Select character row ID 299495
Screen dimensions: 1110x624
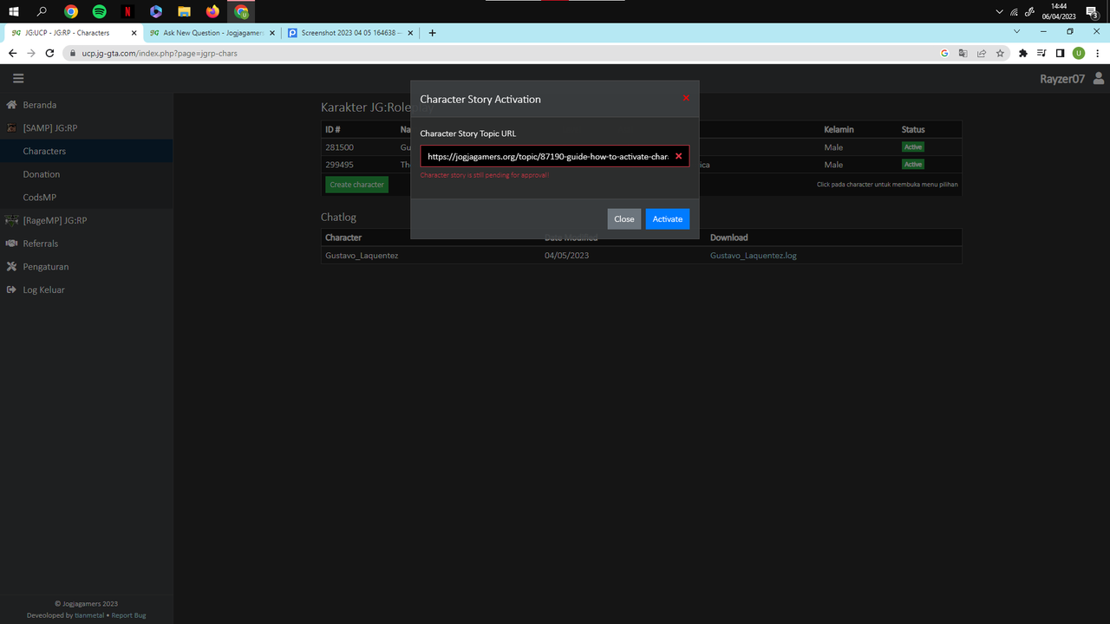pyautogui.click(x=641, y=165)
